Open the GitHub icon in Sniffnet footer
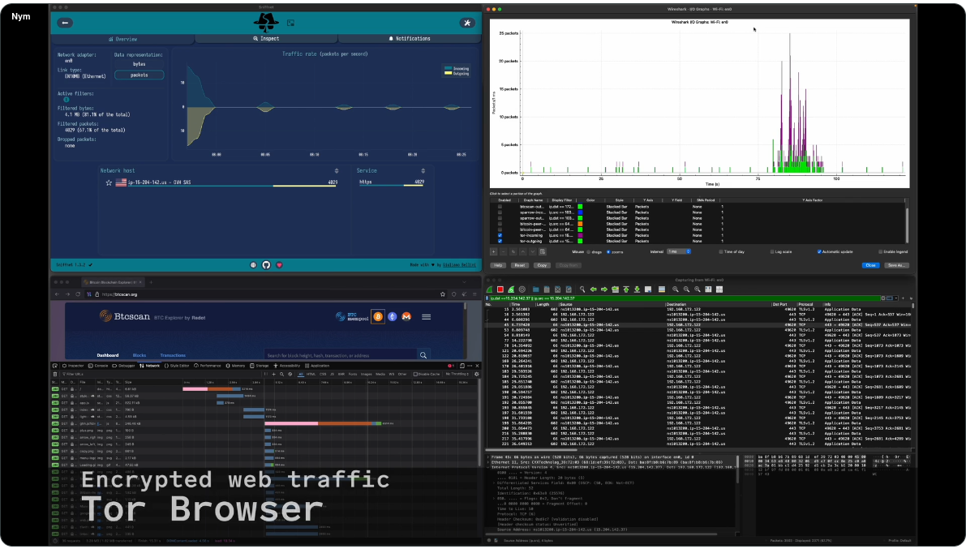The height and width of the screenshot is (549, 966). coord(266,264)
